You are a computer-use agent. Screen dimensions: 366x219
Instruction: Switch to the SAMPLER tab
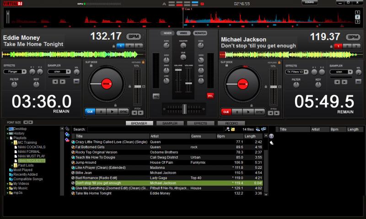pos(170,123)
